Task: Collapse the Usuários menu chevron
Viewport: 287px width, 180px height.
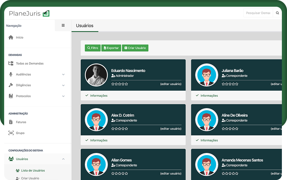Action: [63, 159]
